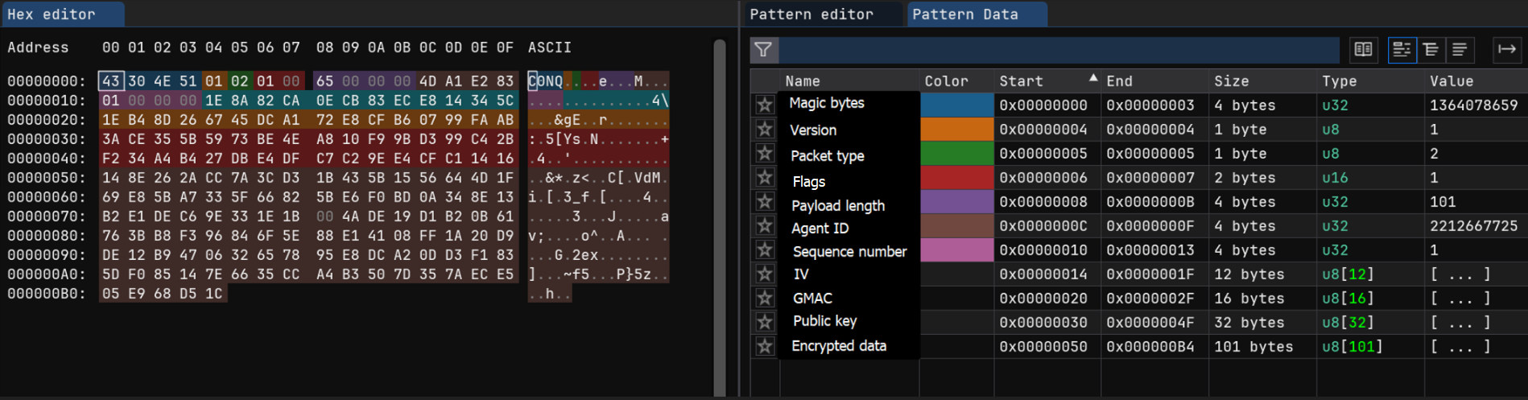Click the filter funnel icon
The height and width of the screenshot is (400, 1528).
763,50
